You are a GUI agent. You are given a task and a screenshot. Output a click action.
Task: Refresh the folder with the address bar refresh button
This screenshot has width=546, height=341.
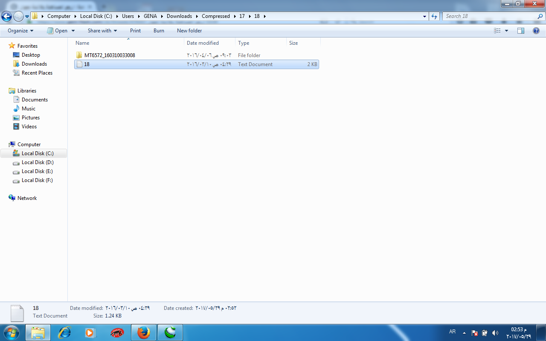pos(434,16)
